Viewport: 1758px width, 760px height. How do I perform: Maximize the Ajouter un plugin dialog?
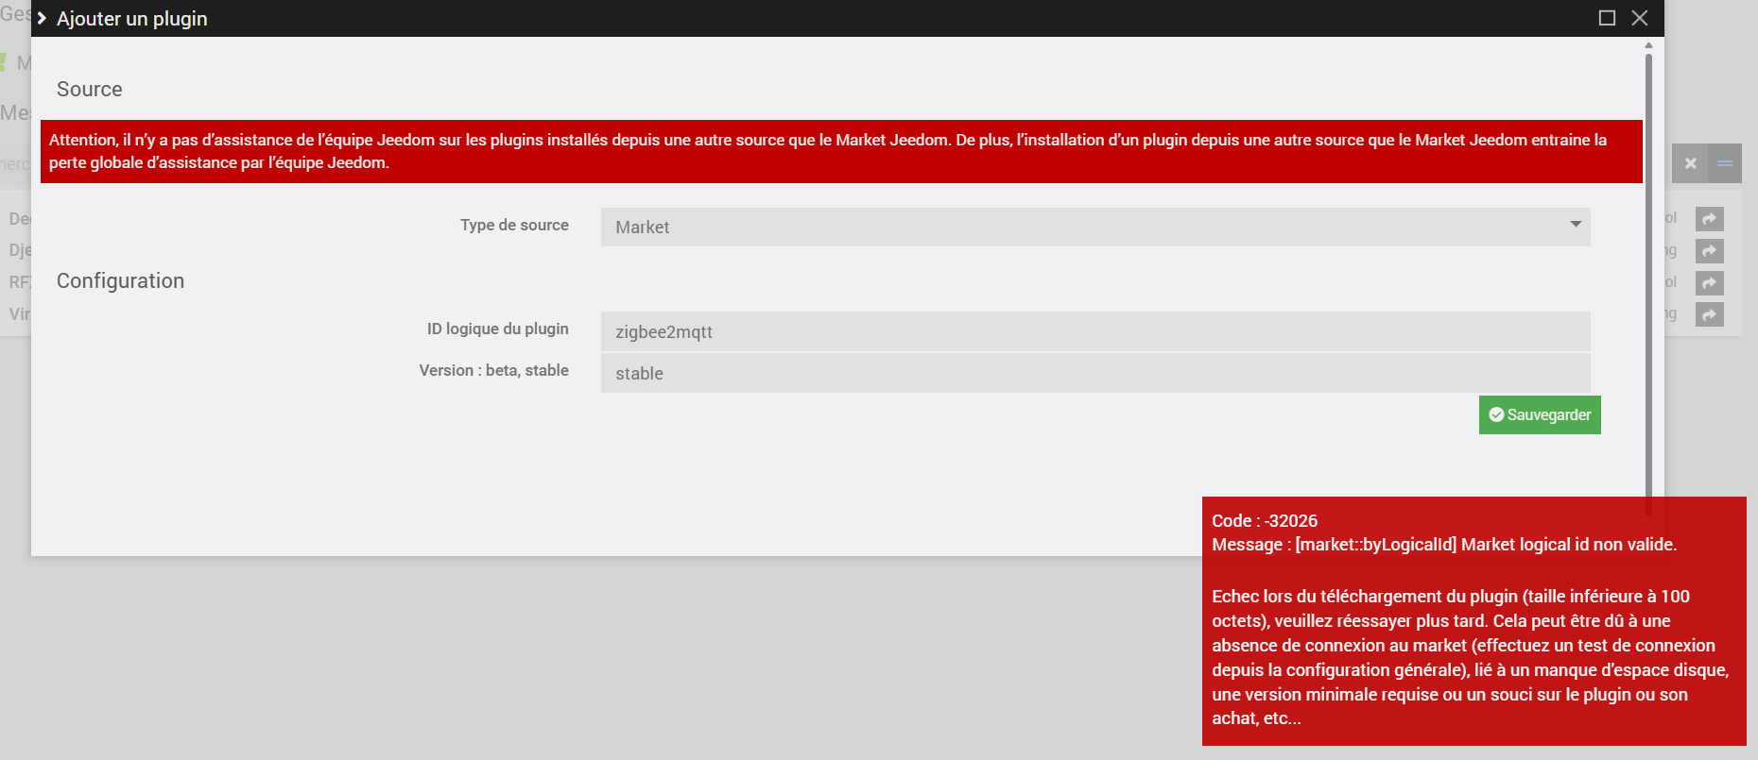click(1607, 18)
